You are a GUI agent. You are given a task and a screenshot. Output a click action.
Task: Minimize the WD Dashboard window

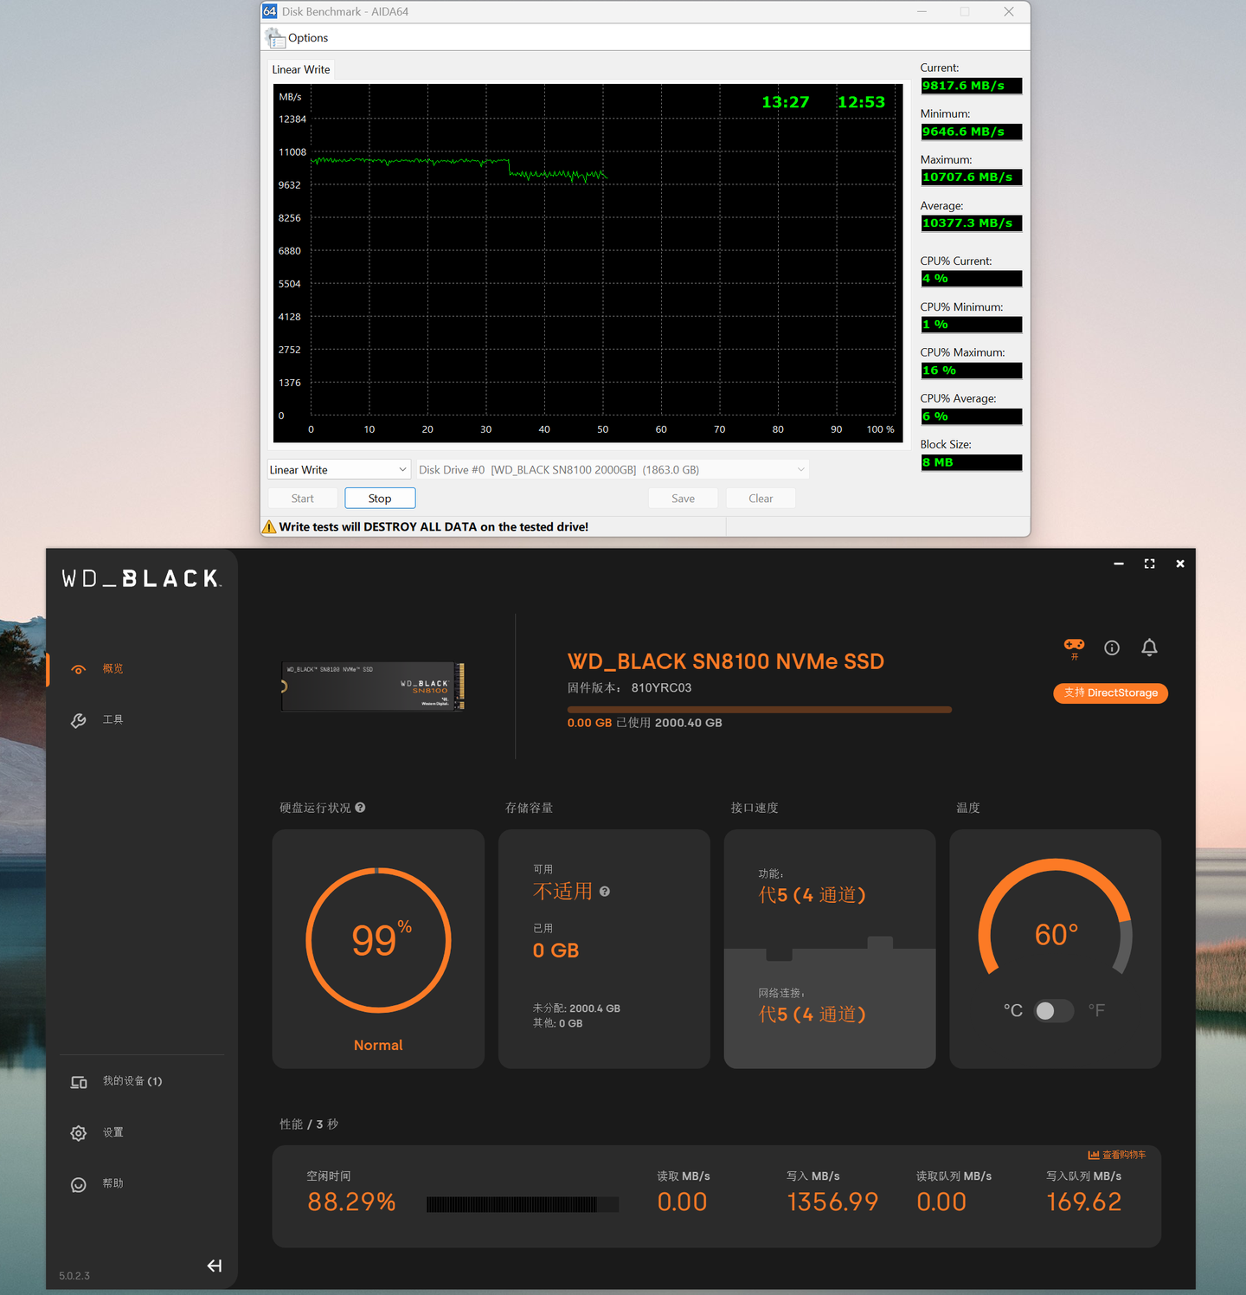[1119, 564]
